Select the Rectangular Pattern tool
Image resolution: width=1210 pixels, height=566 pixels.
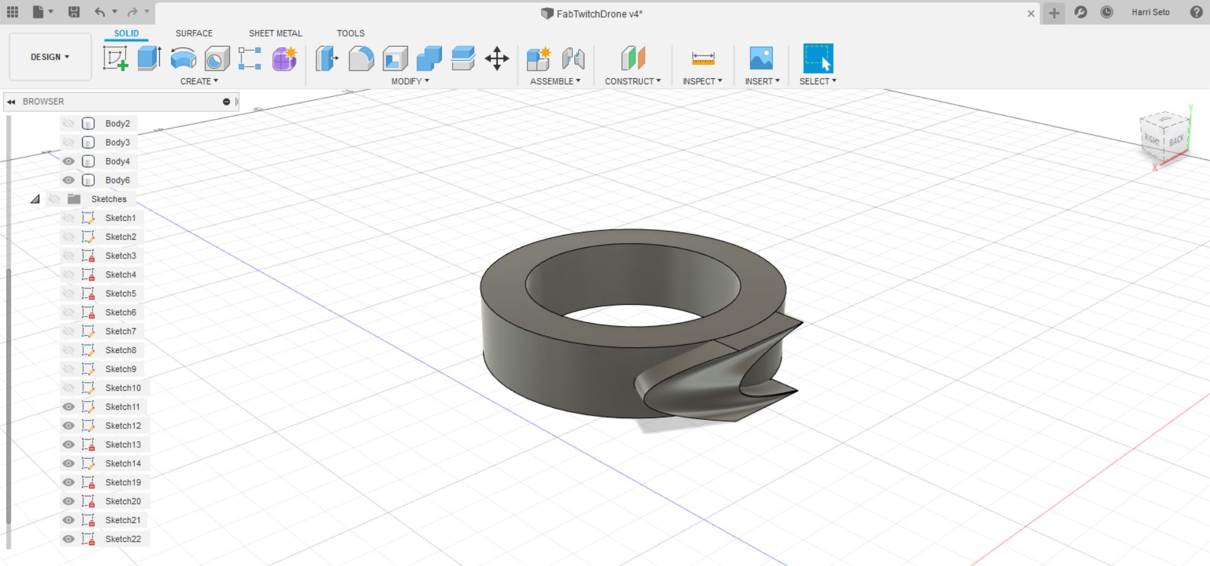pyautogui.click(x=250, y=59)
